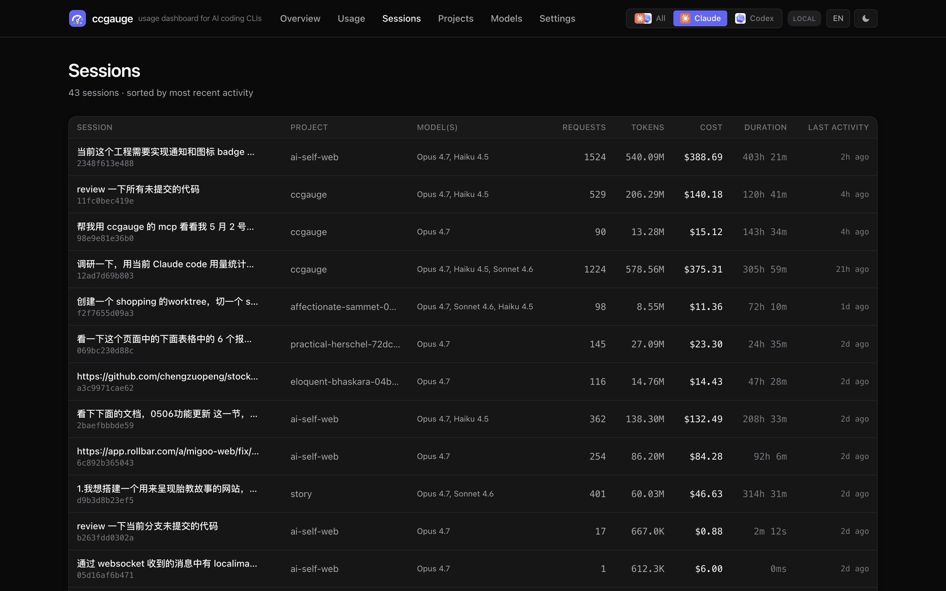Open the Models tab
Screen dimensions: 946x591
coord(506,18)
